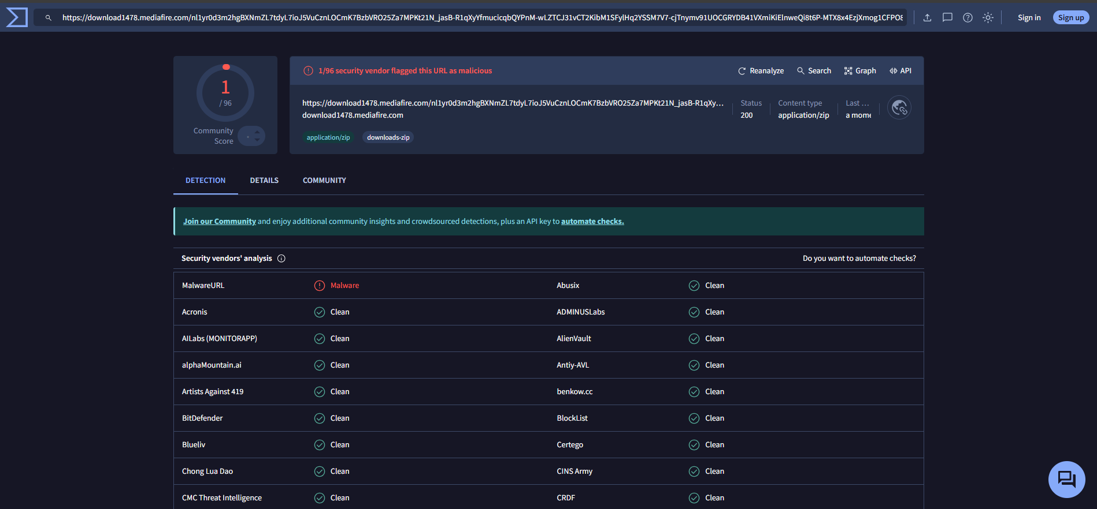Click the full mediafire URL in summary

pos(513,103)
